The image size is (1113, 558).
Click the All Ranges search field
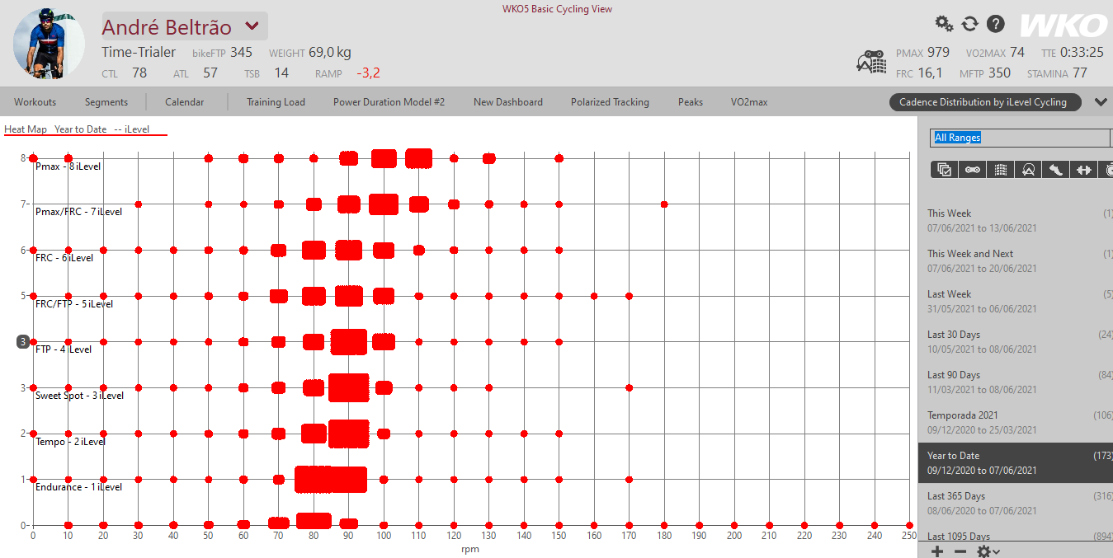[x=1020, y=138]
